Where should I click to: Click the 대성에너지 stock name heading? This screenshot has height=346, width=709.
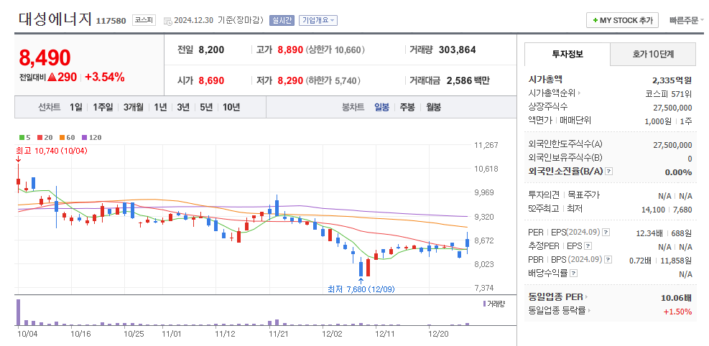click(x=55, y=19)
